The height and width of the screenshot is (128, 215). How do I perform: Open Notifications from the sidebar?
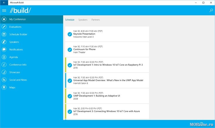point(16,50)
